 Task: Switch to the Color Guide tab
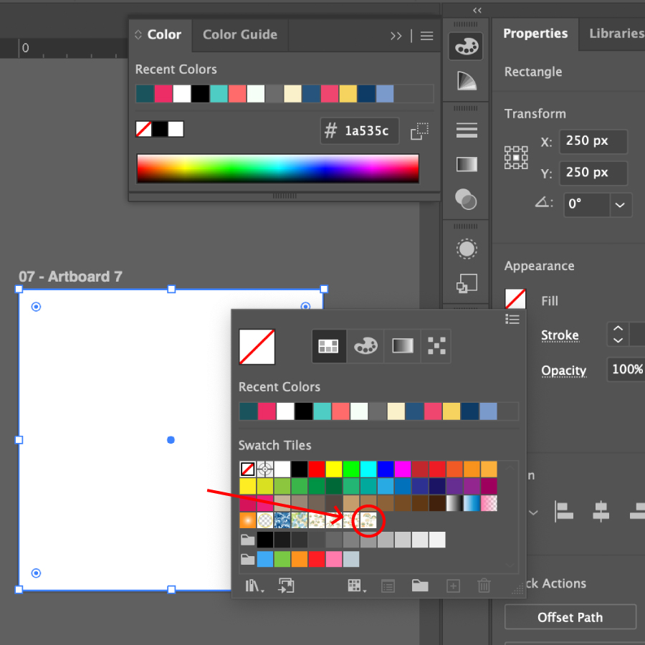point(240,34)
